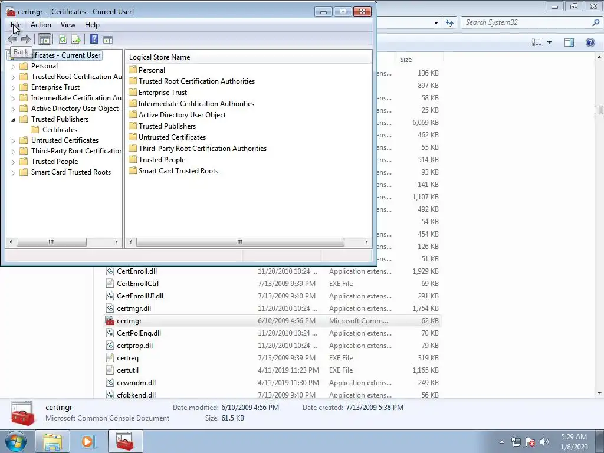Open Explorer view options dropdown arrow
The width and height of the screenshot is (604, 453).
tap(549, 42)
